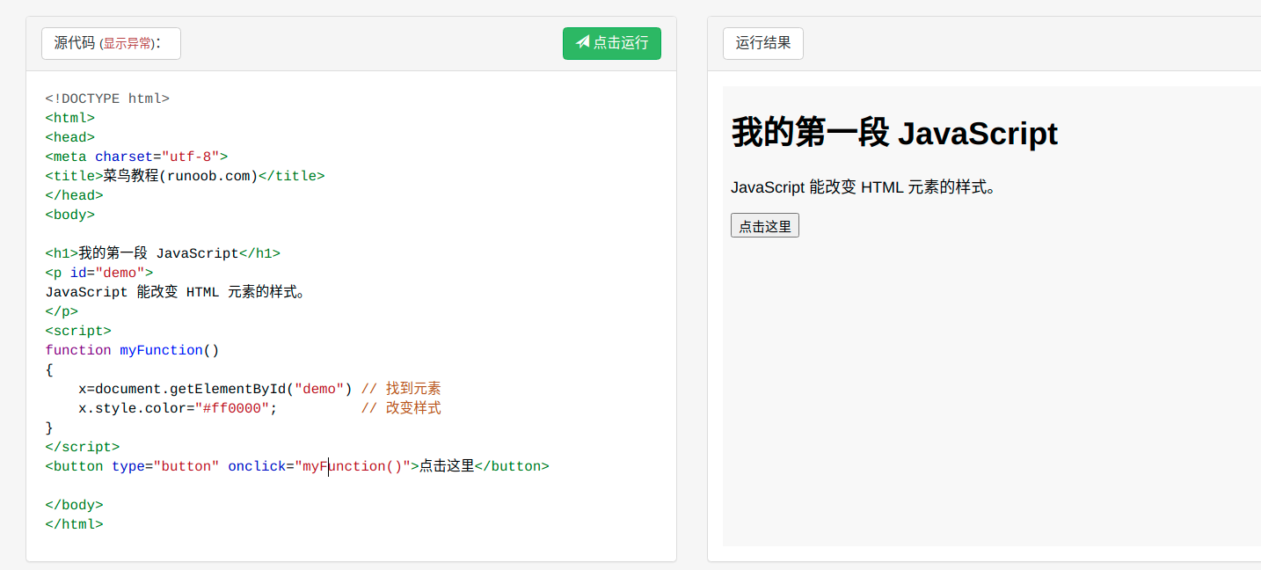Screen dimensions: 1261x570
Task: Click the <h1>我的第一段 JavaScript</h1> code line
Action: pos(163,253)
